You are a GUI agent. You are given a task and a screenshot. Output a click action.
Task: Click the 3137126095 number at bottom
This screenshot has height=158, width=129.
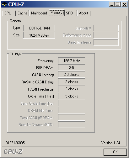(15, 143)
